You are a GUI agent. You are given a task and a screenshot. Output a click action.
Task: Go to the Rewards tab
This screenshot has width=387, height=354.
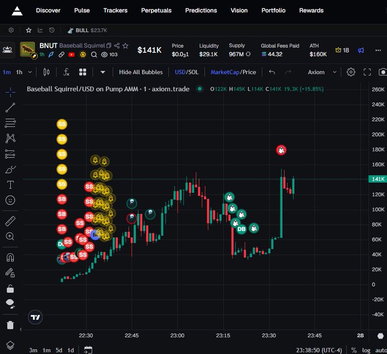(x=311, y=10)
